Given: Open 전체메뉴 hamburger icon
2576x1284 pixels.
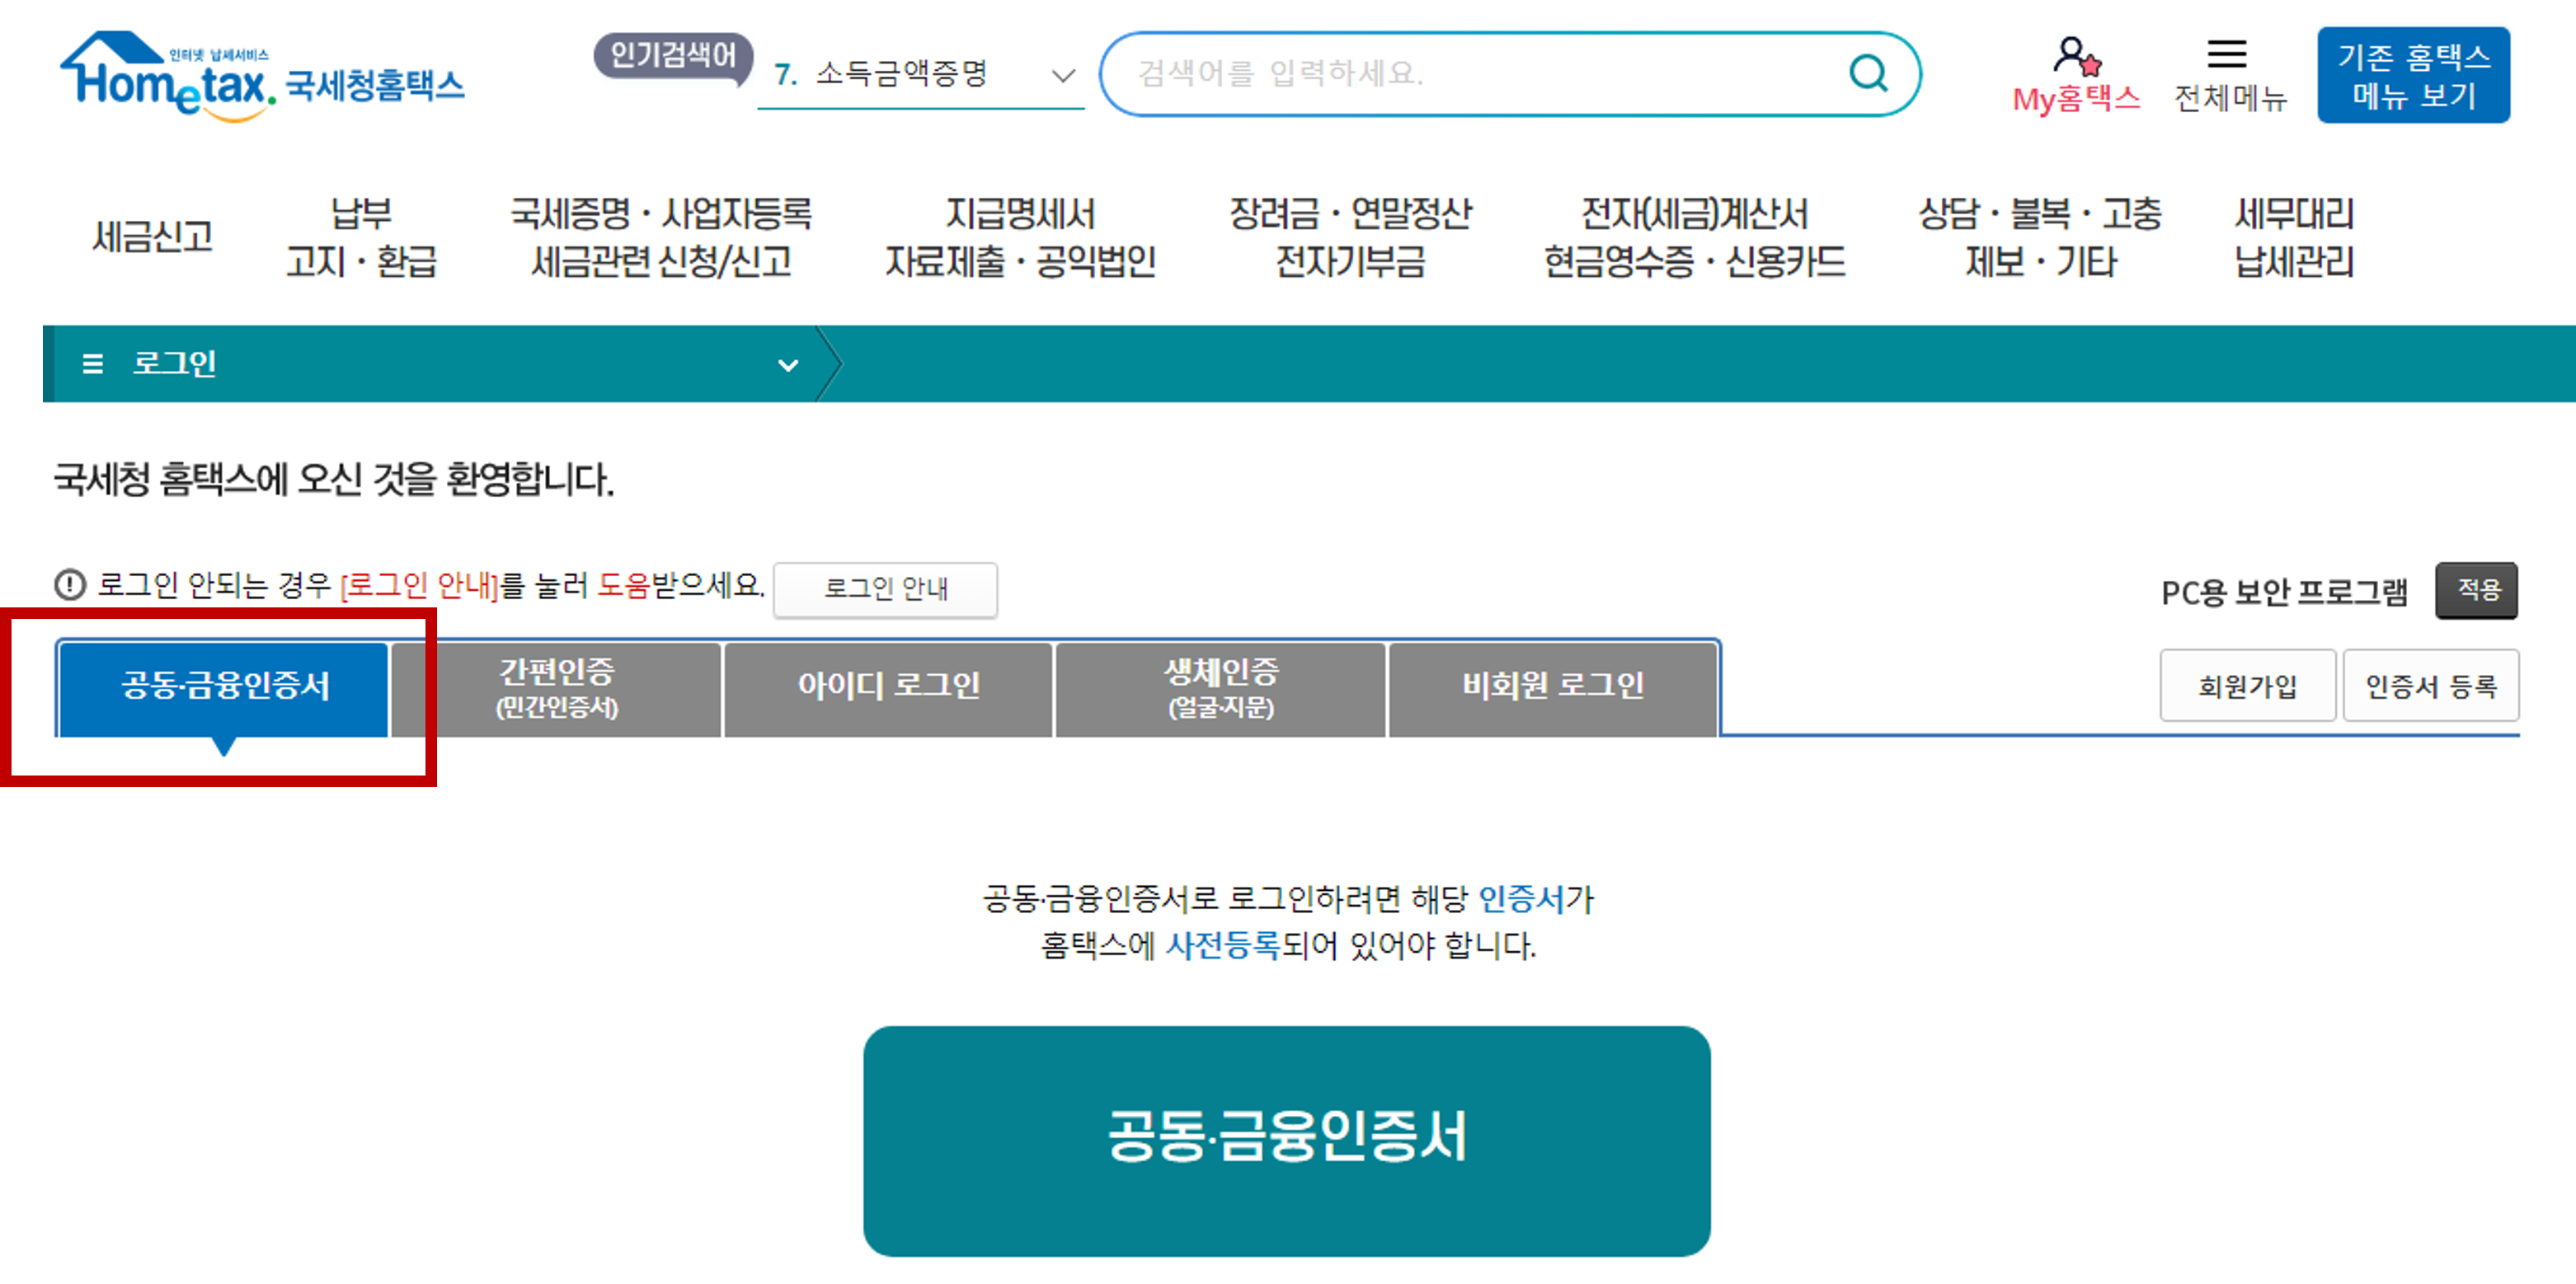Looking at the screenshot, I should coord(2226,54).
